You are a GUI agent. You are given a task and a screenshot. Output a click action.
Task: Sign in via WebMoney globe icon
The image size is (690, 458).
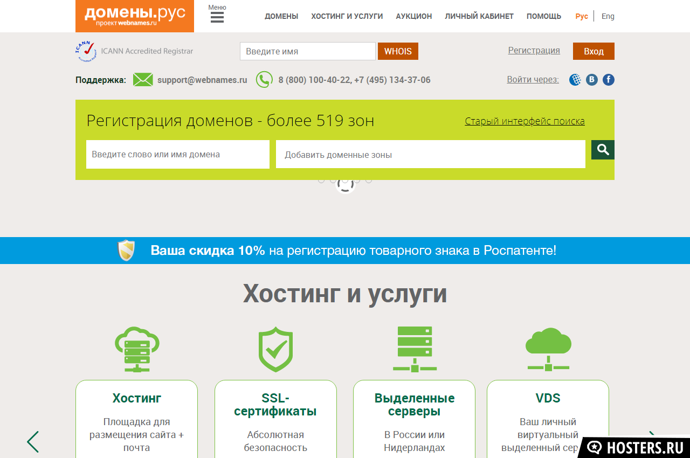pyautogui.click(x=575, y=80)
